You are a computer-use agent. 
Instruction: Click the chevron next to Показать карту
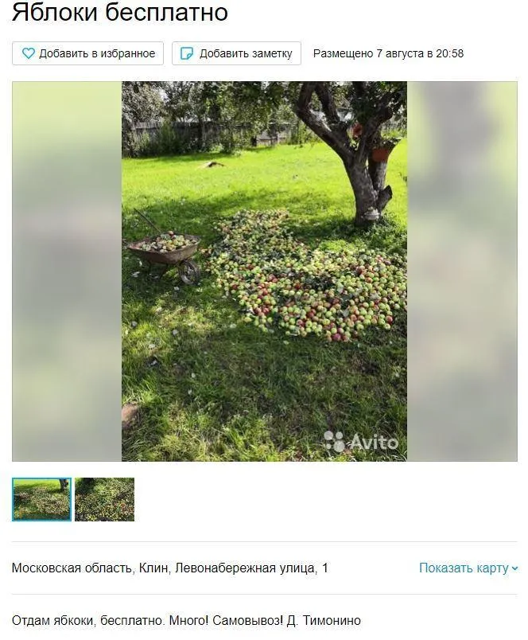(x=514, y=568)
